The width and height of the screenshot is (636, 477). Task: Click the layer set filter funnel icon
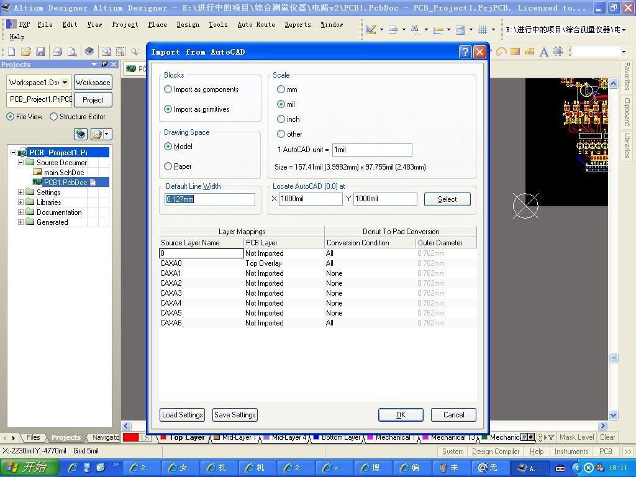(551, 437)
